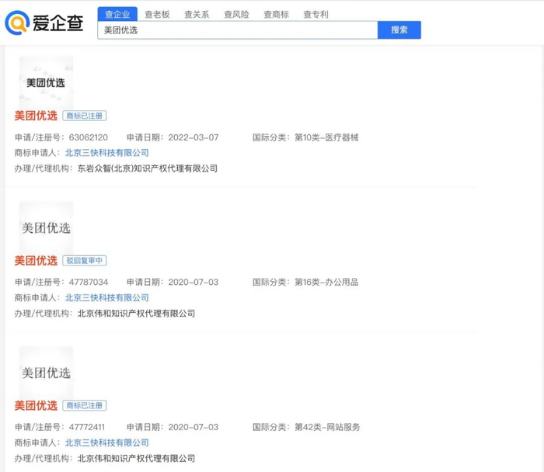Click the 爱企查 logo icon
Viewport: 544px width, 472px height.
(17, 23)
